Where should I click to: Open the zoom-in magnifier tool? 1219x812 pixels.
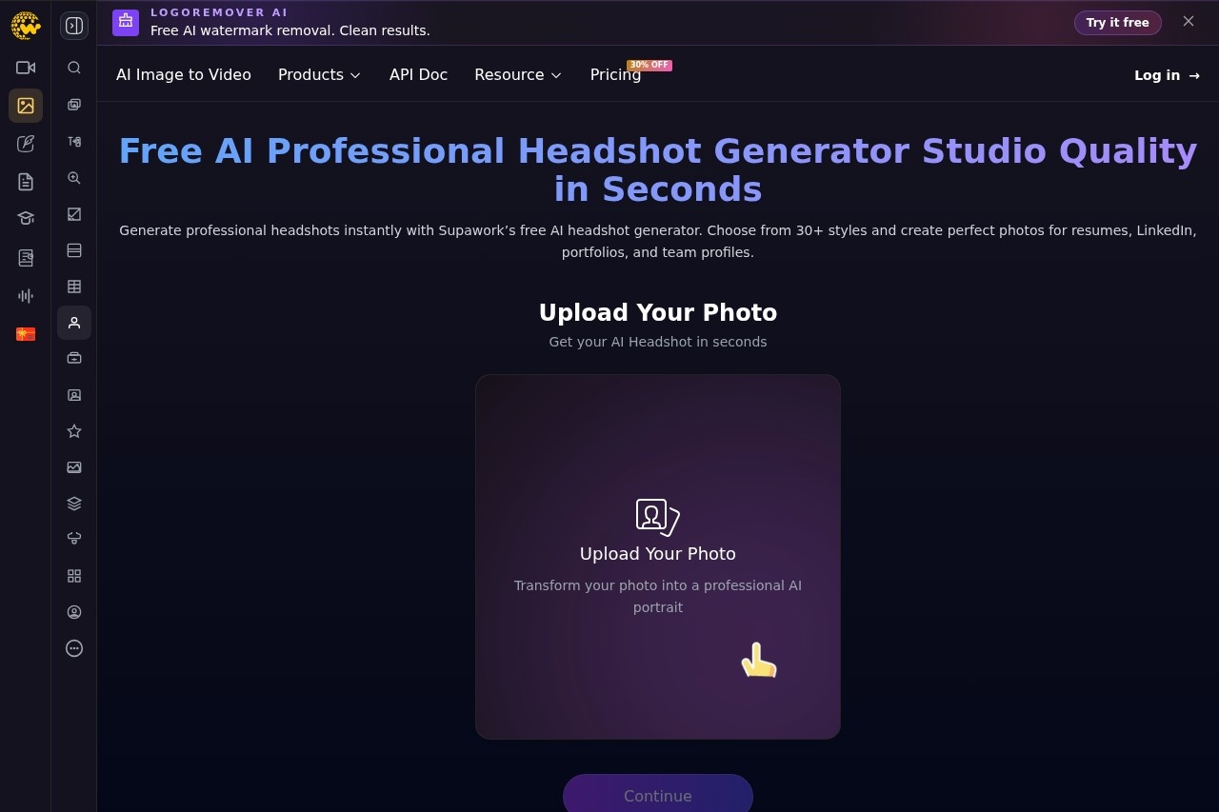click(74, 178)
